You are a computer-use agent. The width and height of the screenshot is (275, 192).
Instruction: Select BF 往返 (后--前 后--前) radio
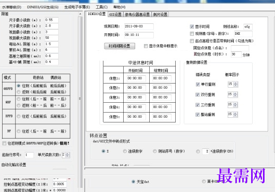[x=19, y=131]
